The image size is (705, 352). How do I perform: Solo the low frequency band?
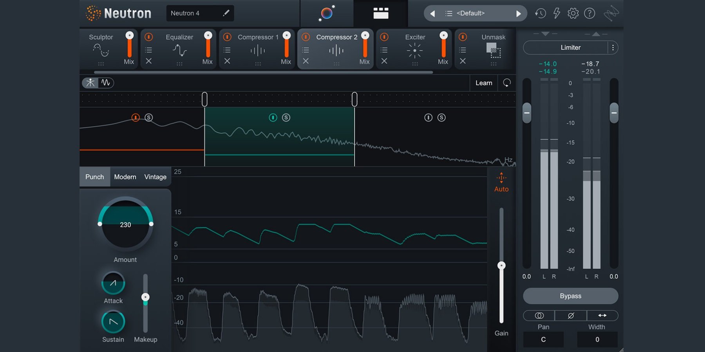click(x=149, y=118)
